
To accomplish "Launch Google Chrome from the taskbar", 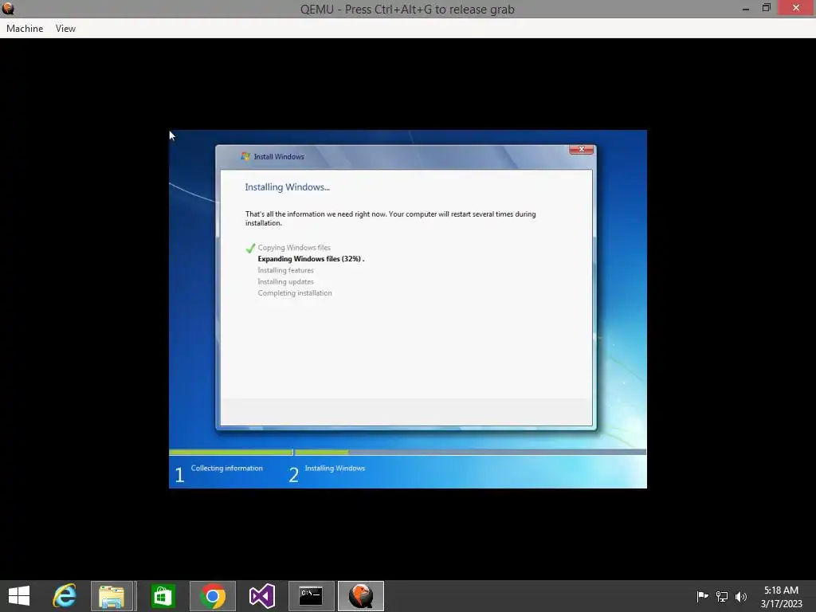I will click(x=212, y=596).
